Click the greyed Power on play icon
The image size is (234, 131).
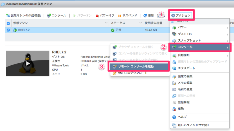click(74, 16)
